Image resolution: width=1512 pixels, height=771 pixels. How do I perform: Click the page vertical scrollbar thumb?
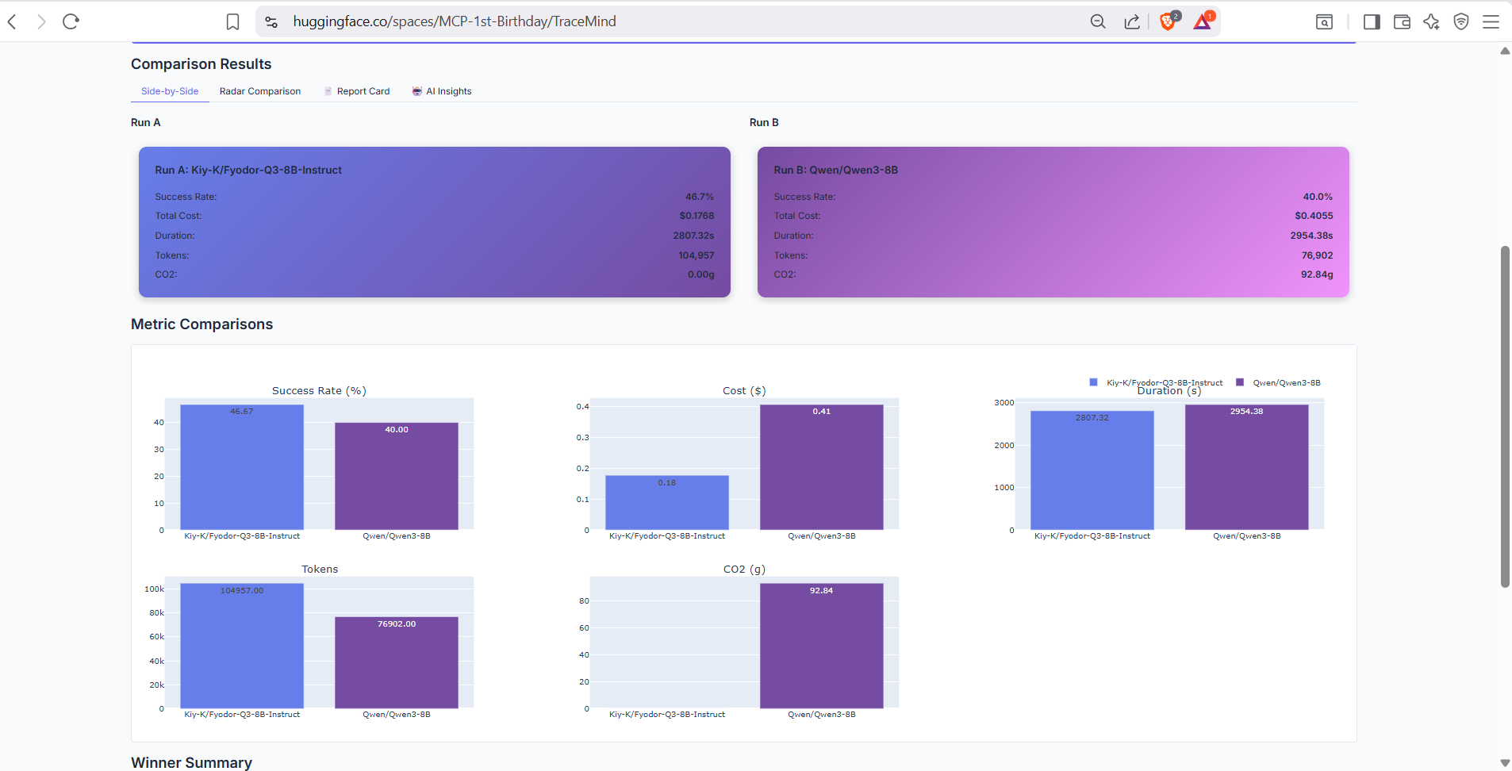[x=1505, y=416]
